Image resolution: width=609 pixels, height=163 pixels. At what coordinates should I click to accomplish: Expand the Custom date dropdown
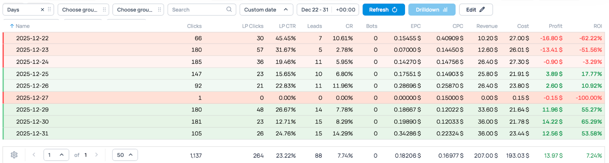click(x=266, y=10)
